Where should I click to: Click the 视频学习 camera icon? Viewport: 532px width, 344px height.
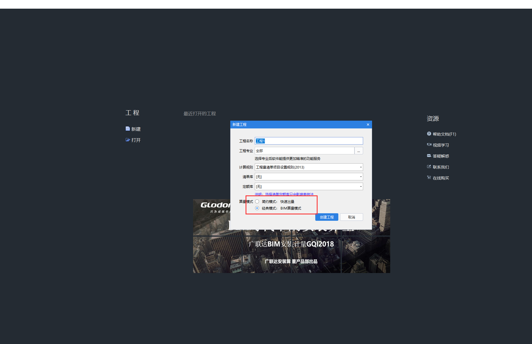429,145
